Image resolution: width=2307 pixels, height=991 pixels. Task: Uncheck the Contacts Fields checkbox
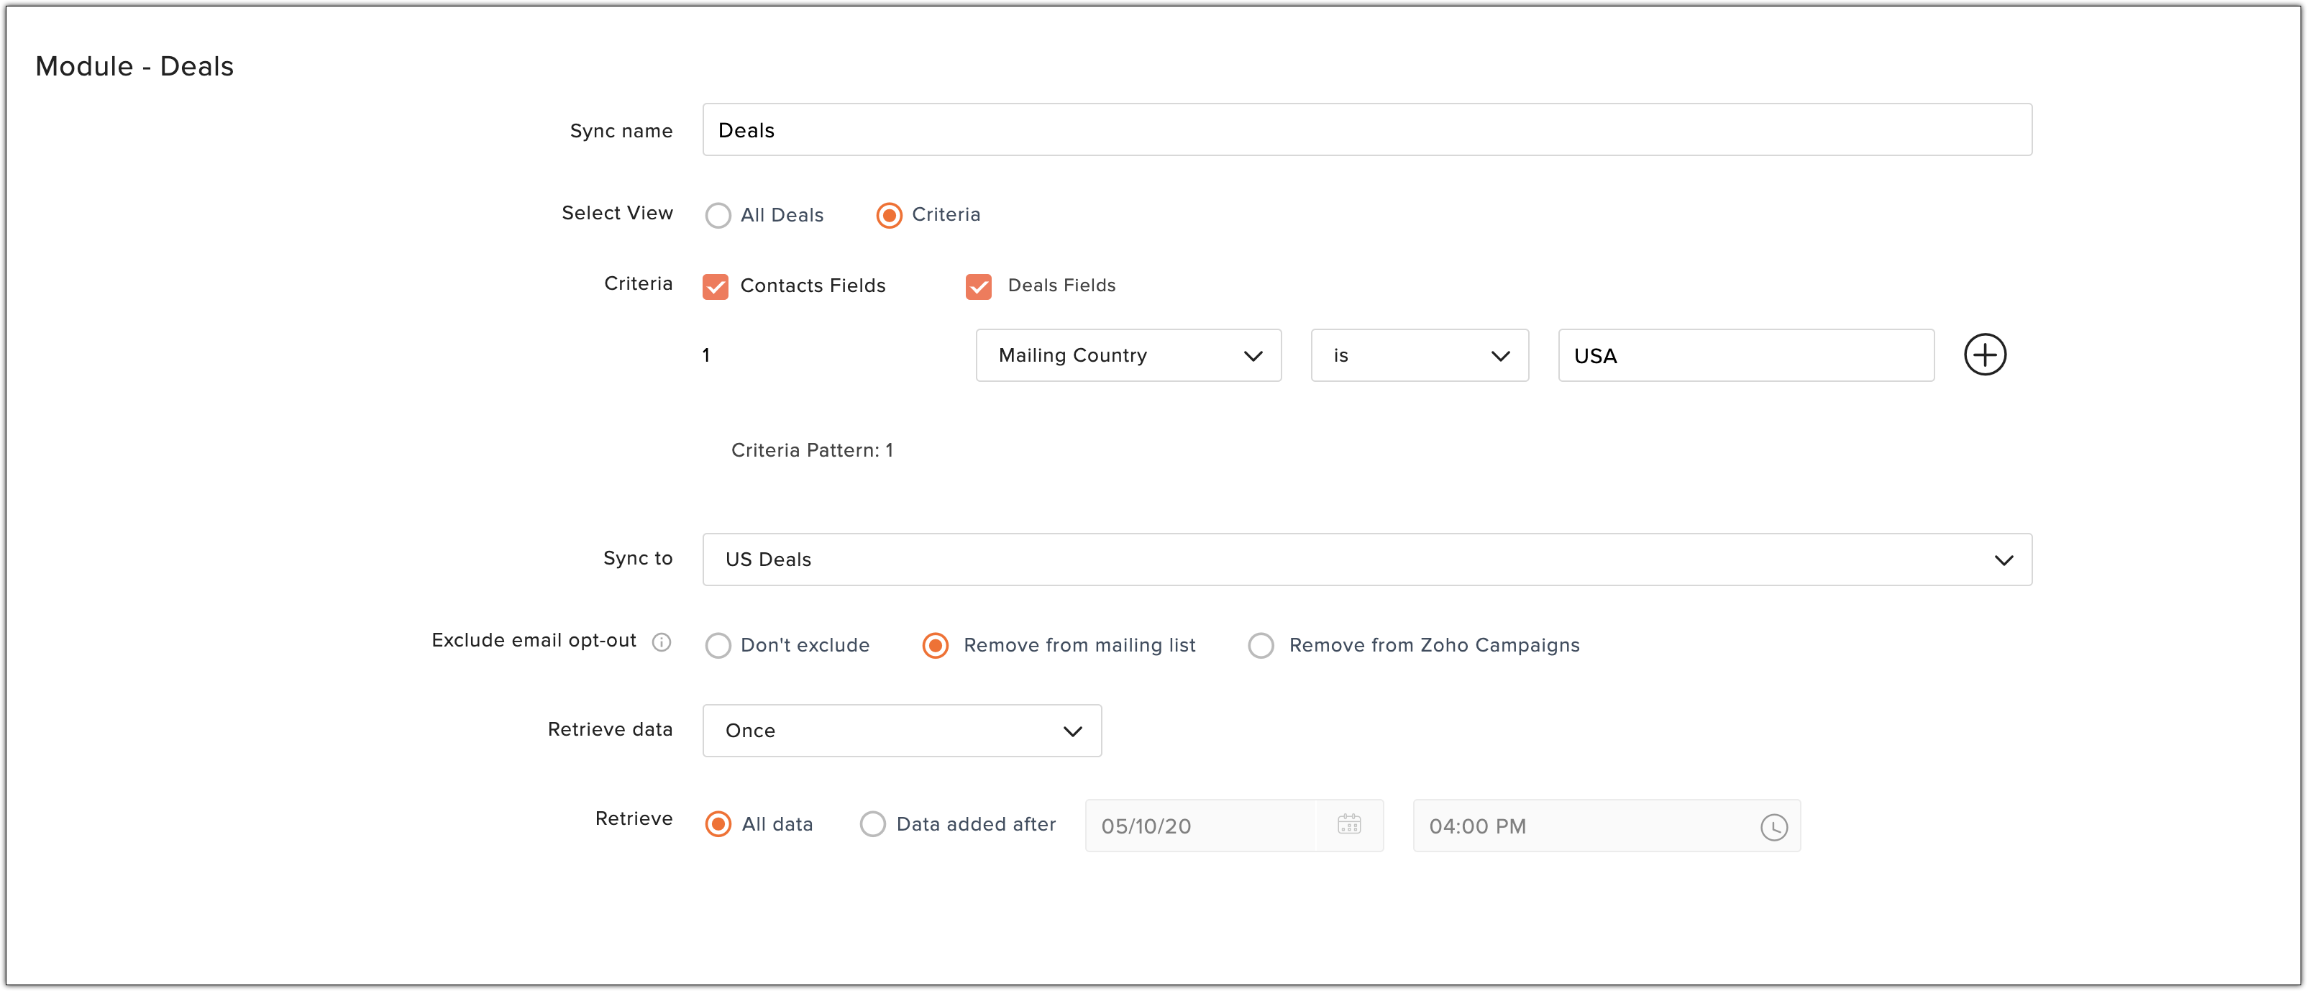pos(715,286)
